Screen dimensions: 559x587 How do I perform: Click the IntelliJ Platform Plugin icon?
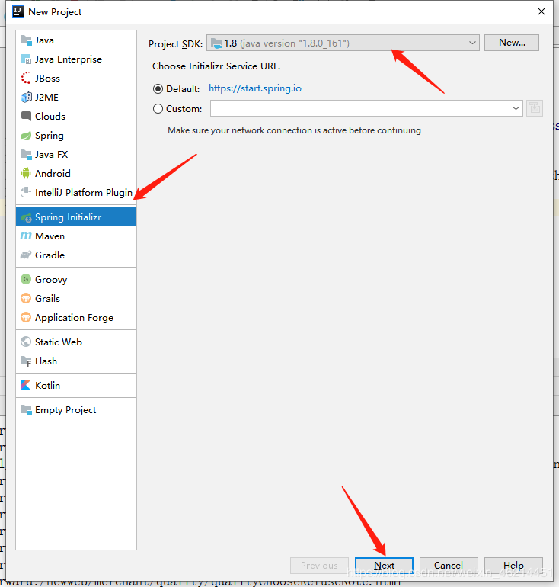click(x=26, y=192)
